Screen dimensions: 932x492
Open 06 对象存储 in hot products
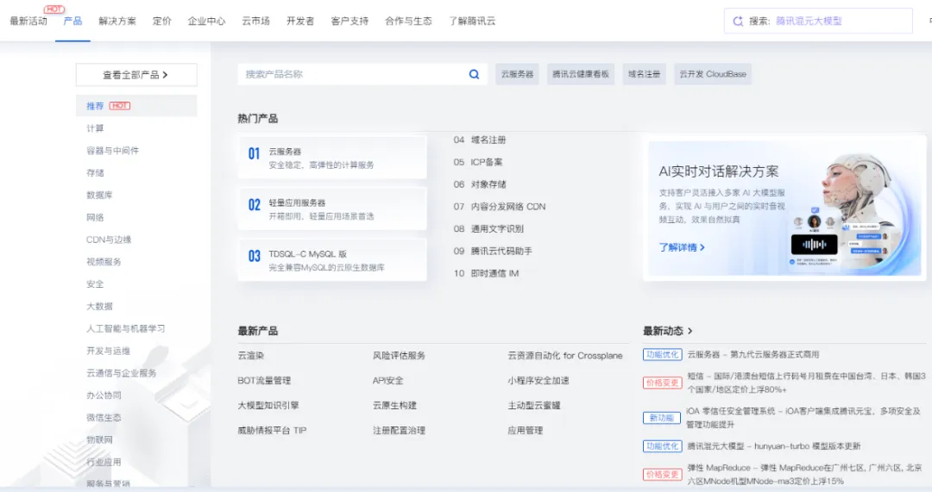(x=480, y=184)
